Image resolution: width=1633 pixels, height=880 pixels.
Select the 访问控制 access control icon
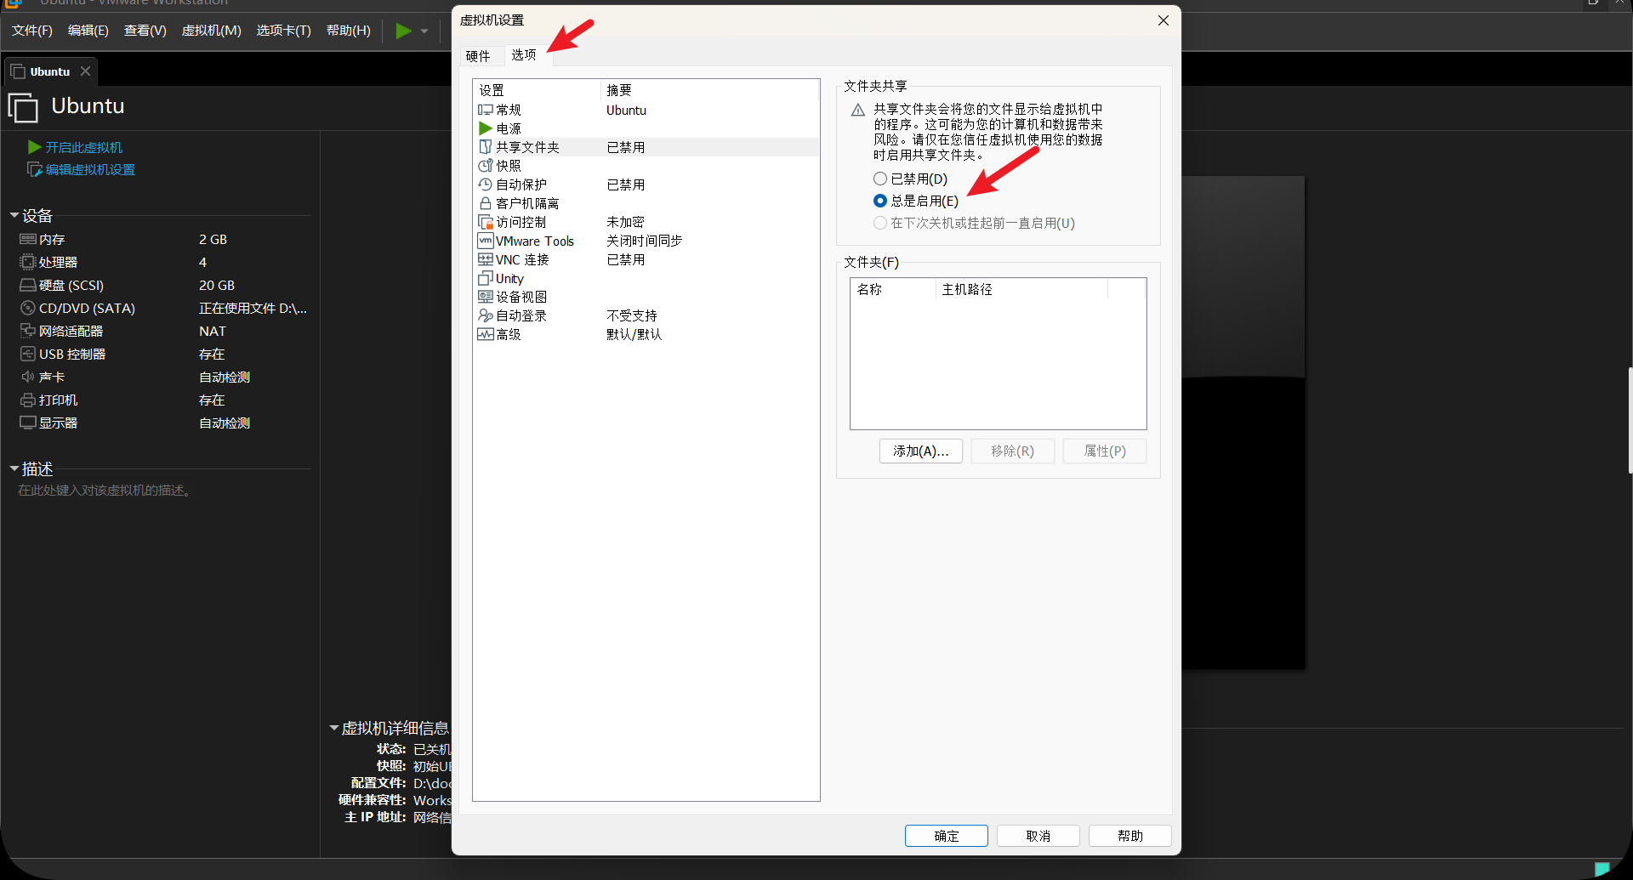click(486, 222)
